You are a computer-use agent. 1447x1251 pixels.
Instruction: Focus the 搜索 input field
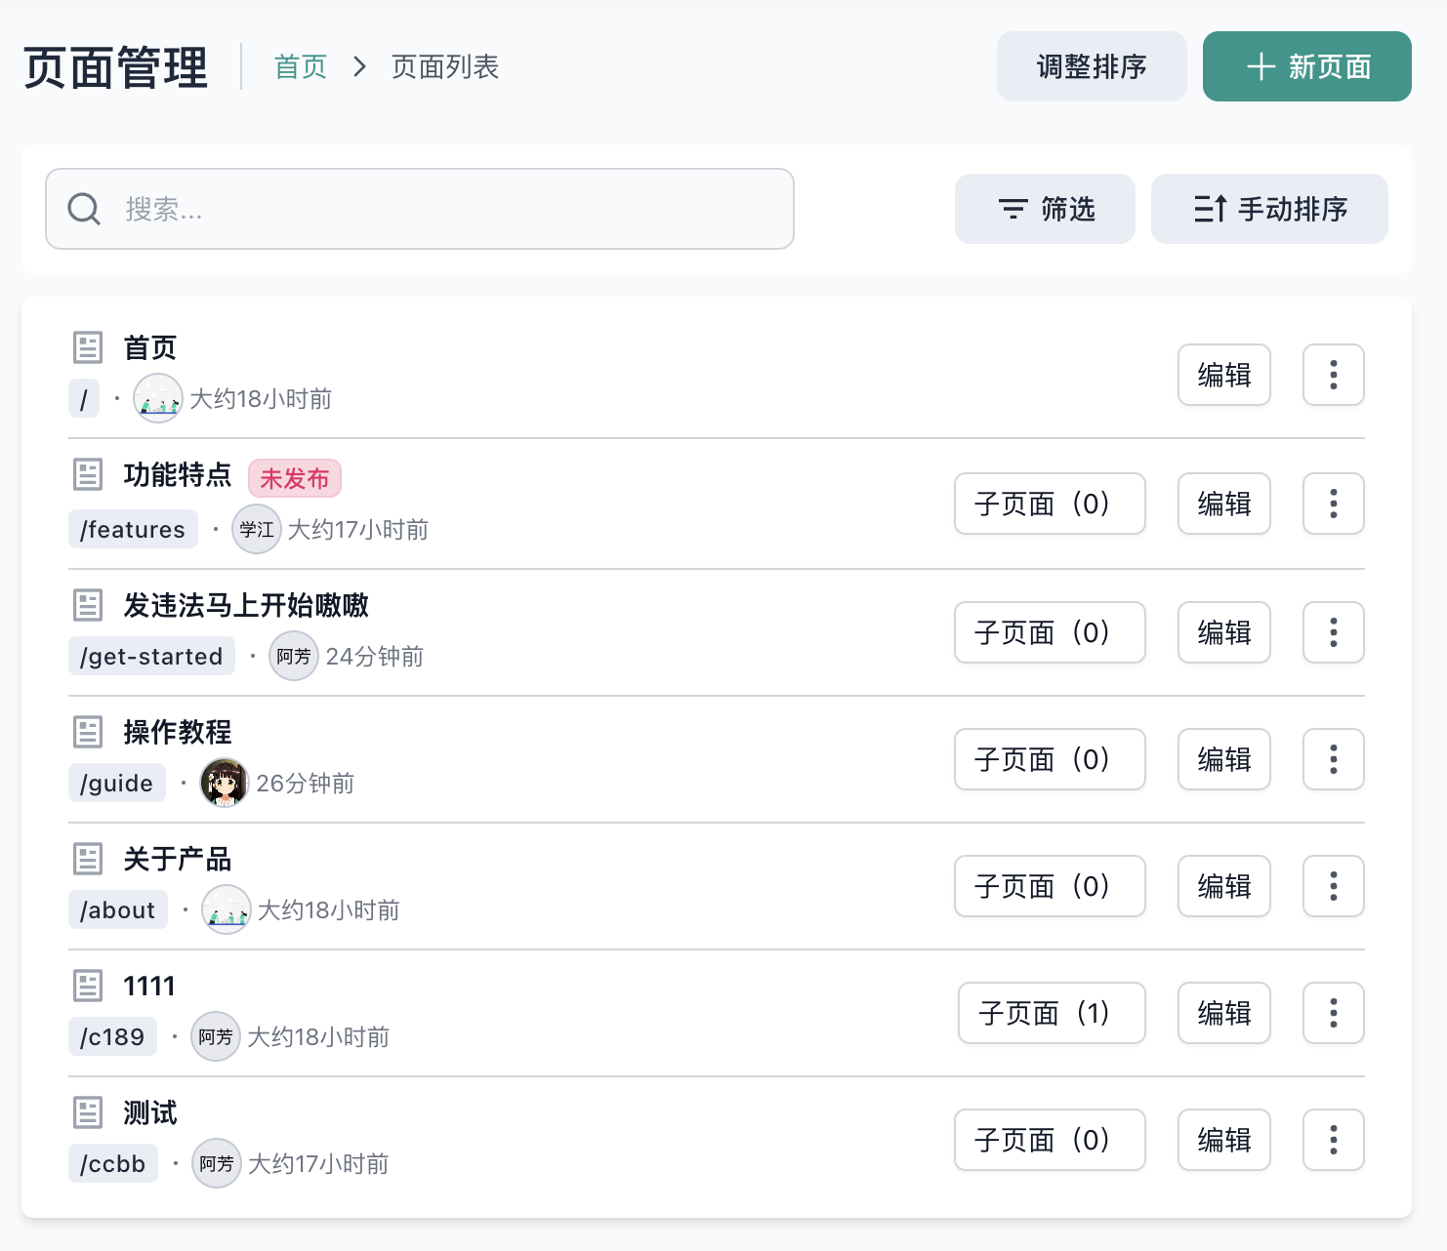(x=420, y=209)
